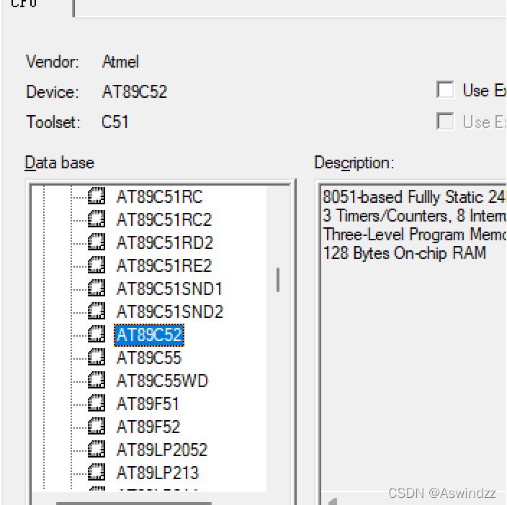Screen dimensions: 507x505
Task: Click the Atmel vendor value
Action: [x=120, y=61]
